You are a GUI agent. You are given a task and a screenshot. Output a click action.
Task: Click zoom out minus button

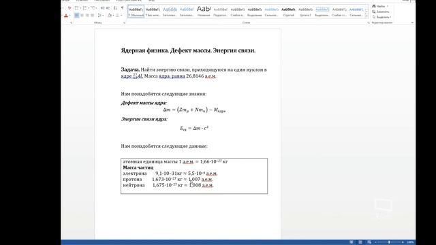(x=375, y=242)
